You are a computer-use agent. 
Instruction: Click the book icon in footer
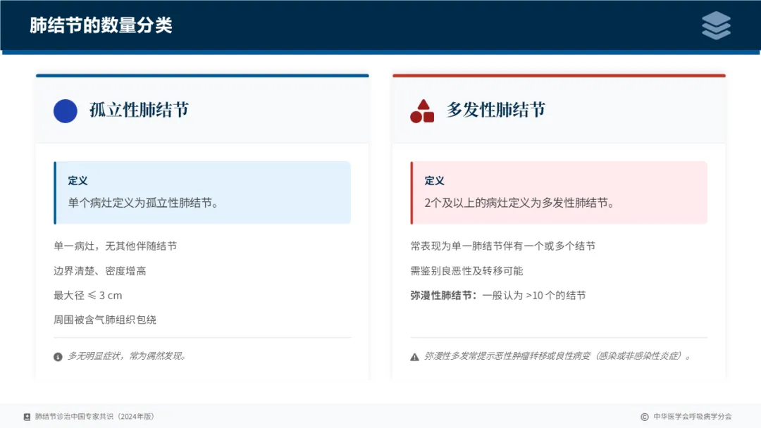(x=27, y=417)
